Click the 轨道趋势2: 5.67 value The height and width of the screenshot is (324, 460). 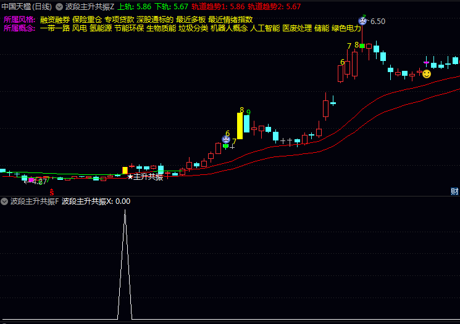(274, 6)
